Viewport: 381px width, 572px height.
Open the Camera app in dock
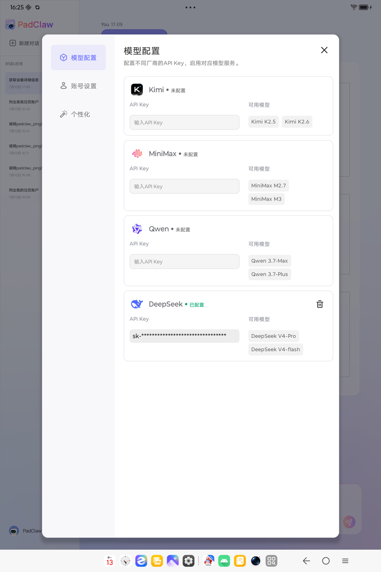pos(256,561)
